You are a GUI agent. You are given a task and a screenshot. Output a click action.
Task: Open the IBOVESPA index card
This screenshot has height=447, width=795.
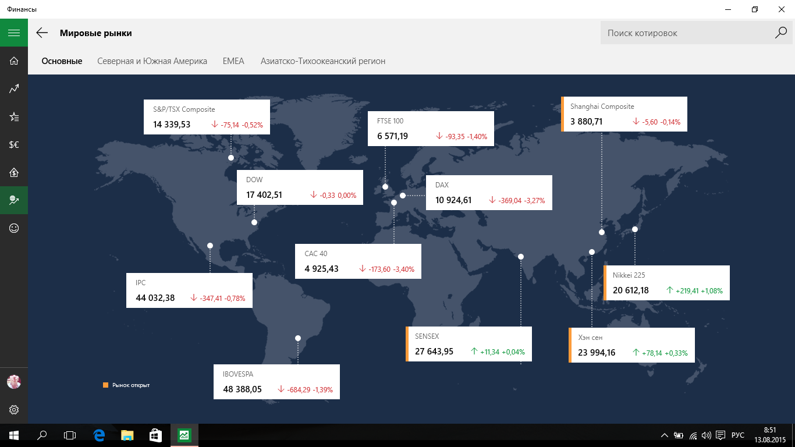pos(276,382)
